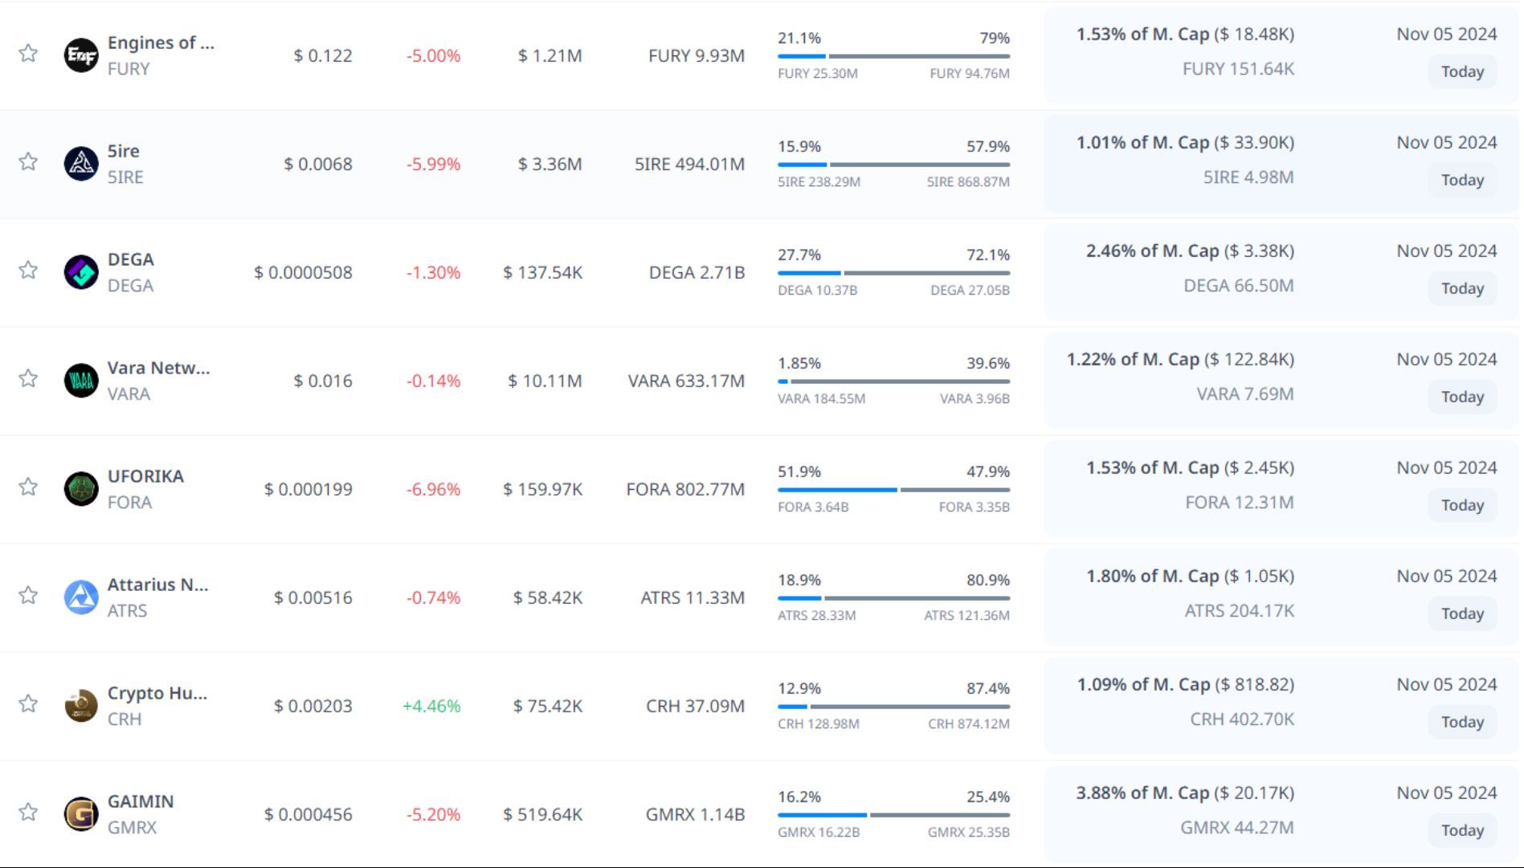Open the Crypto Hunters name link

pyautogui.click(x=157, y=693)
